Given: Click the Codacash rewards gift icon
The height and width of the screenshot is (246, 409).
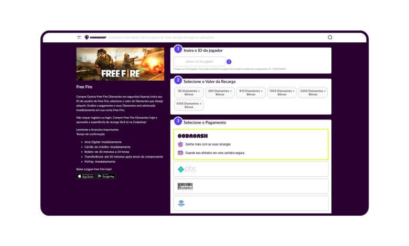Looking at the screenshot, I should pos(180,144).
